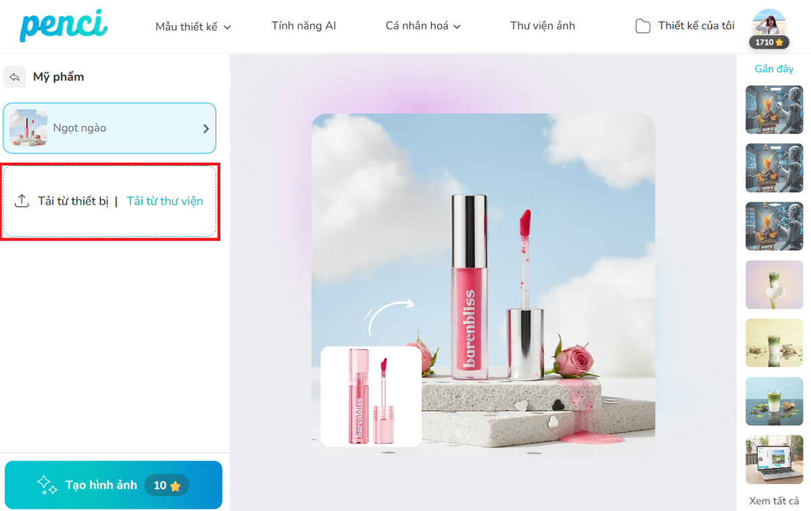Select the first robot recent thumbnail
Viewport: 811px width, 511px height.
click(x=774, y=109)
